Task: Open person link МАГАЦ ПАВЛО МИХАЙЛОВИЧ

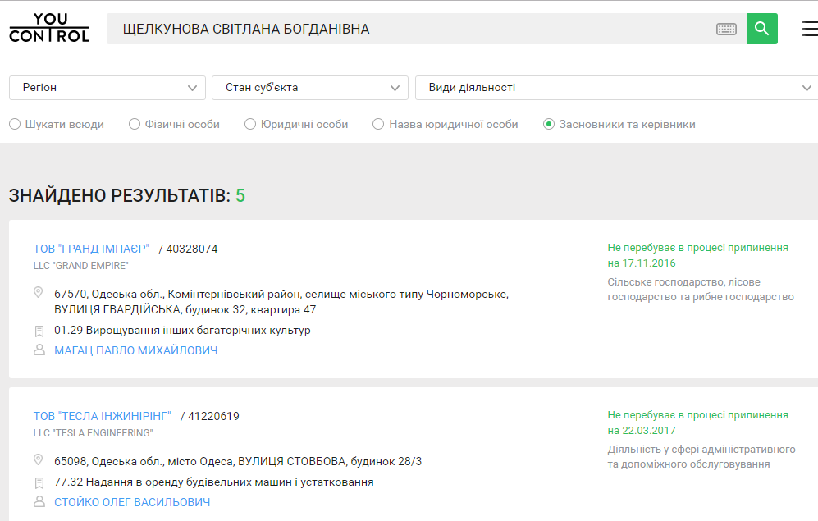Action: pyautogui.click(x=136, y=350)
